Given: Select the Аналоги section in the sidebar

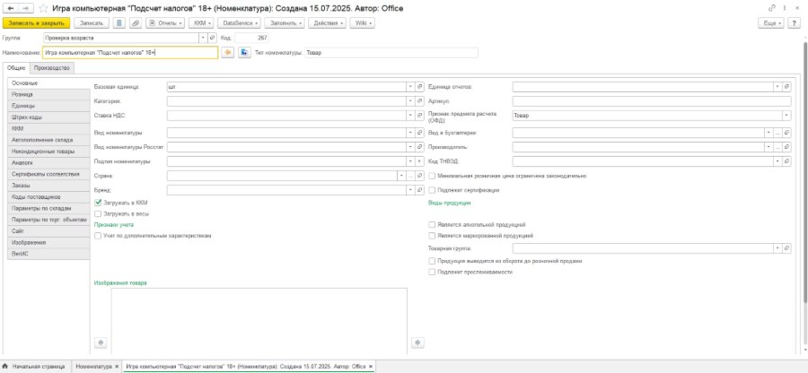Looking at the screenshot, I should coord(48,162).
